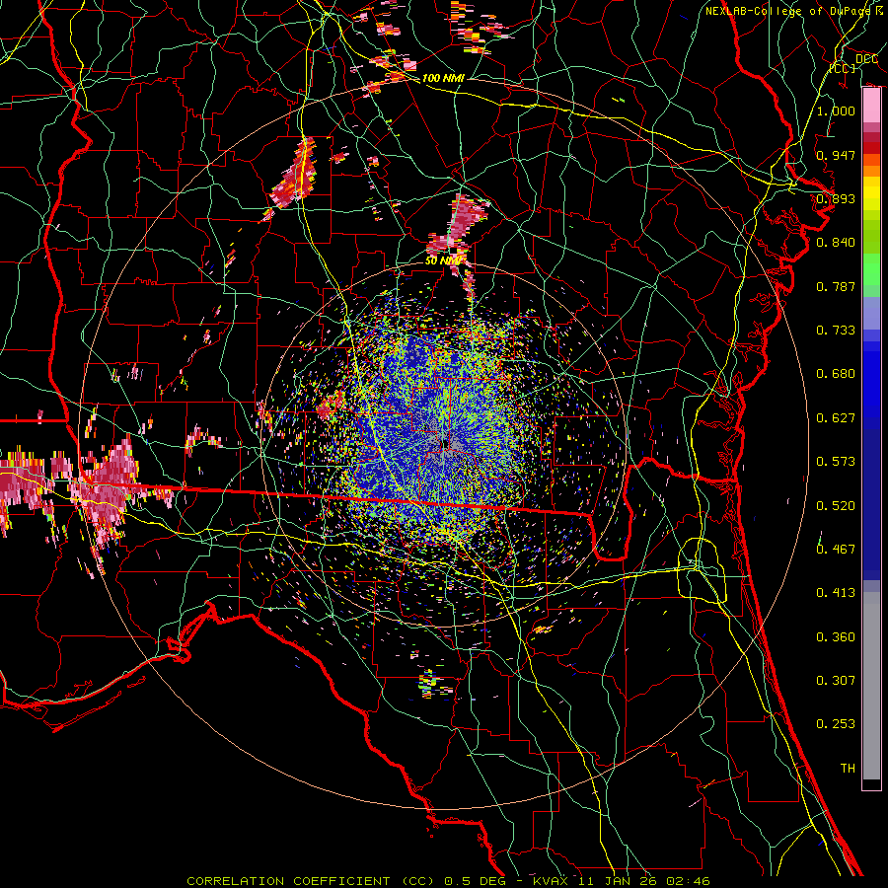Click the 0.733 legend value
The width and height of the screenshot is (888, 888).
[836, 331]
